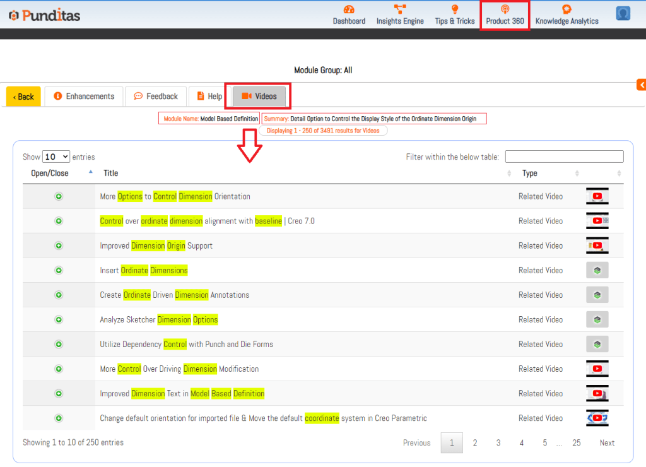The height and width of the screenshot is (467, 646).
Task: Sort the table by Type column
Action: [x=530, y=173]
